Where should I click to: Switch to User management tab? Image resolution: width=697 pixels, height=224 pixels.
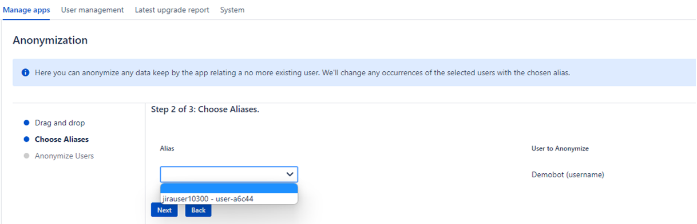coord(92,10)
